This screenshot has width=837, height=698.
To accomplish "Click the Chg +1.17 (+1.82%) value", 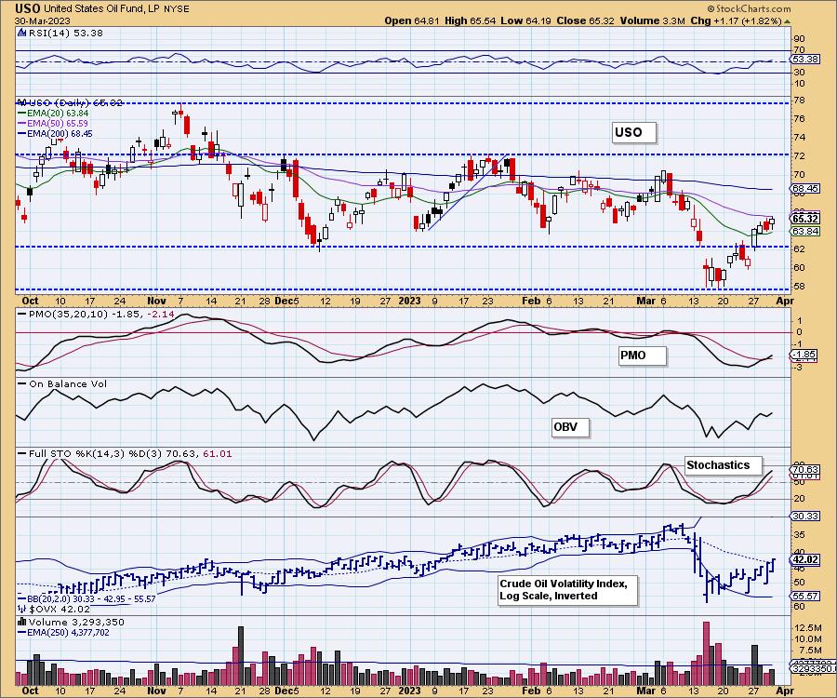I will 737,20.
